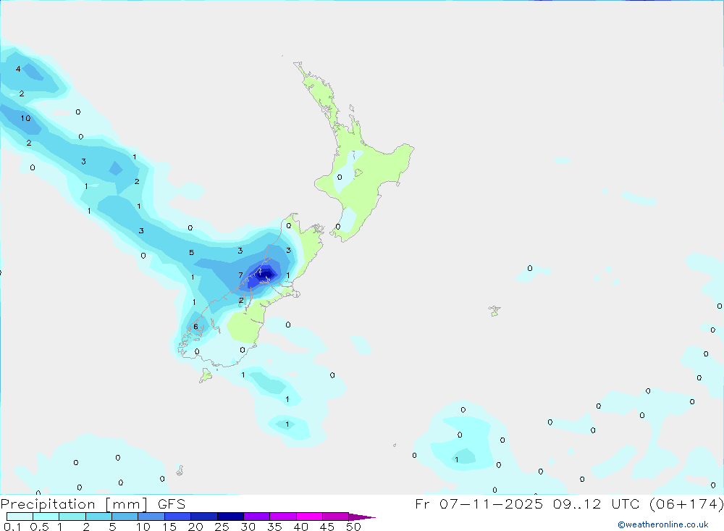Select the 5–10 mm legend color box
The width and height of the screenshot is (724, 531).
coord(125,517)
